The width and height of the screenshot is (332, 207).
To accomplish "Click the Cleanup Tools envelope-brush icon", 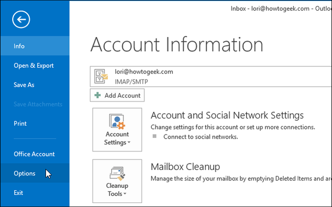I will (x=117, y=174).
